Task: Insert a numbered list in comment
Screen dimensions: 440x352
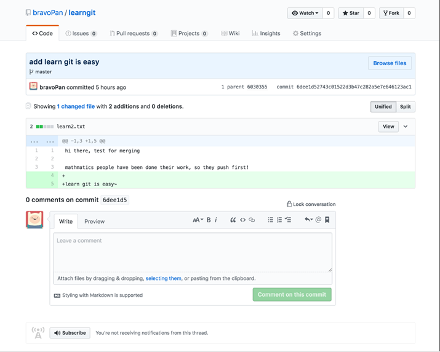Action: point(279,220)
